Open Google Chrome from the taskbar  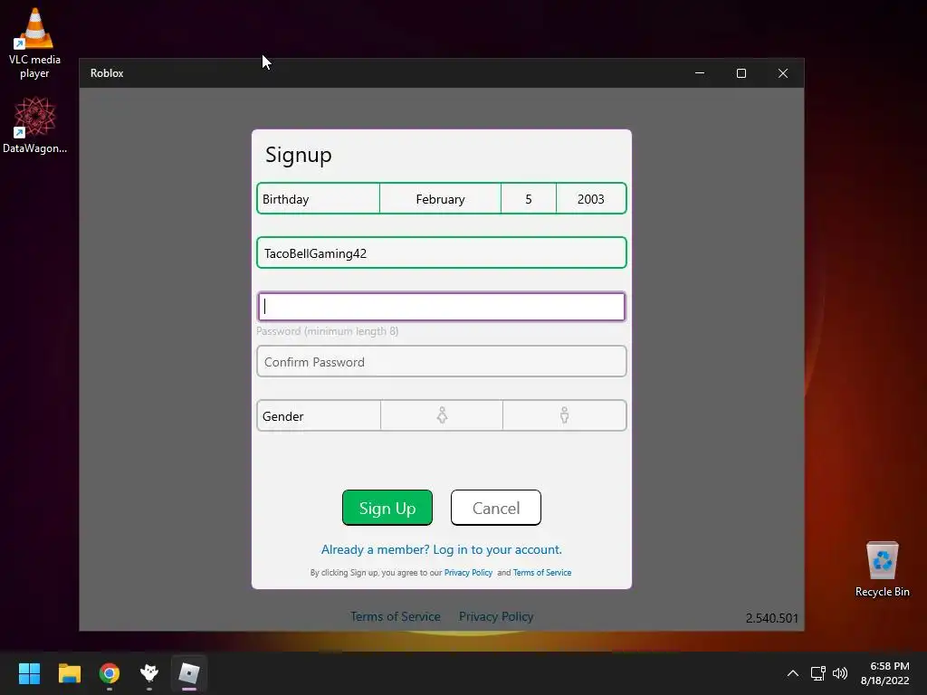(110, 673)
